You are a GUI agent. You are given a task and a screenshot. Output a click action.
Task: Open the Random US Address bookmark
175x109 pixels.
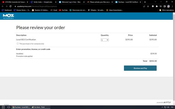point(40,10)
